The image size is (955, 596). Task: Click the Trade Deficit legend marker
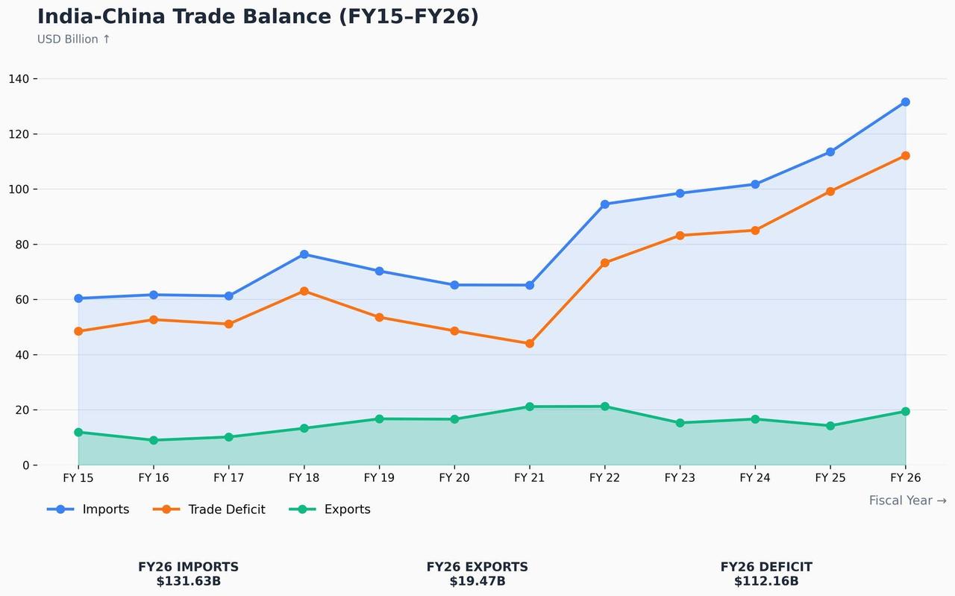pyautogui.click(x=166, y=509)
